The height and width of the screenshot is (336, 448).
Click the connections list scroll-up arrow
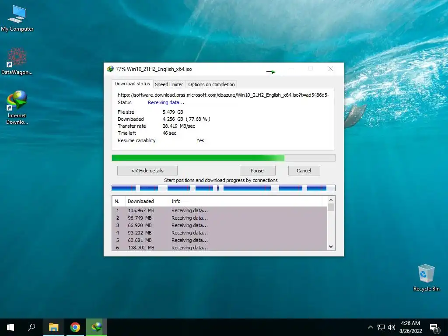pos(331,200)
